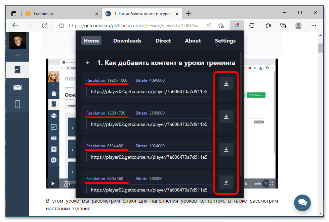This screenshot has width=329, height=222.
Task: Select the 853×480 video URL field
Action: 149,157
